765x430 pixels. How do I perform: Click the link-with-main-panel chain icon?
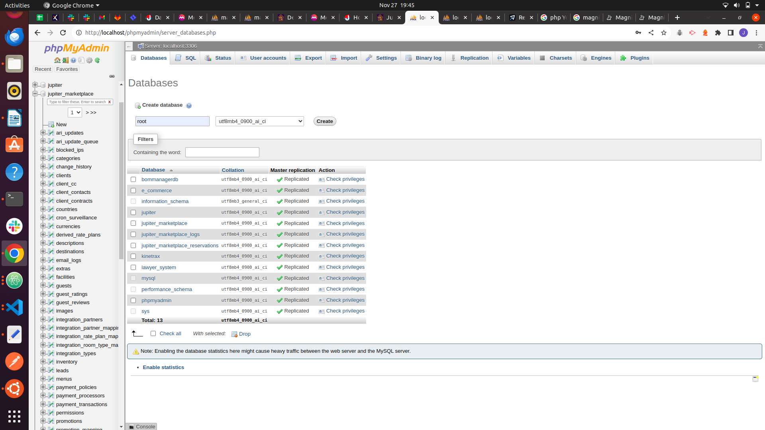coord(112,76)
